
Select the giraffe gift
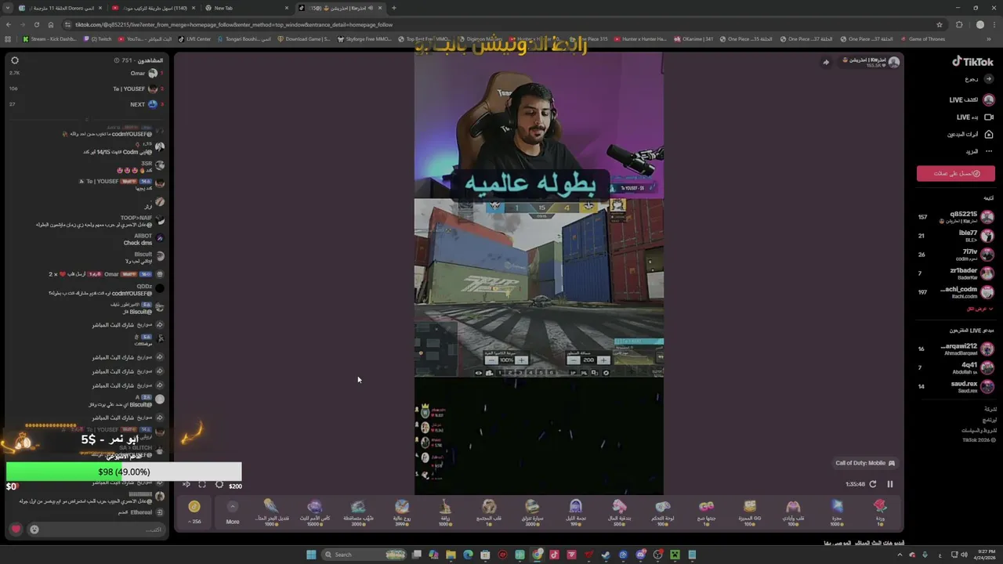pos(445,512)
